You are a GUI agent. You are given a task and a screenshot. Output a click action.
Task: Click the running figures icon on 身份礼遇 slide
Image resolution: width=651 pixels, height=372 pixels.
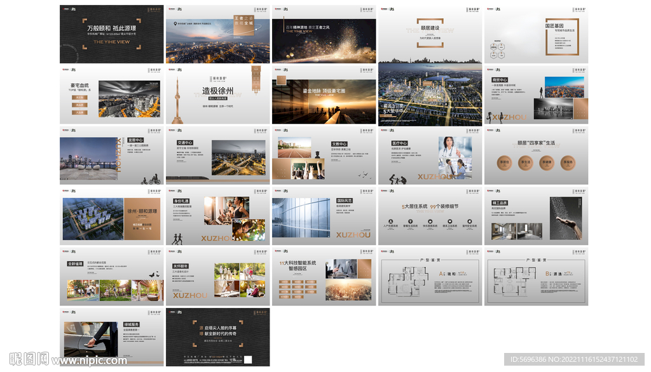tap(179, 238)
